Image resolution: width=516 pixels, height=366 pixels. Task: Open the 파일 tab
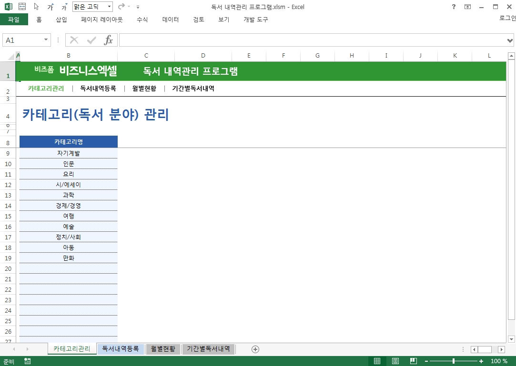(14, 20)
